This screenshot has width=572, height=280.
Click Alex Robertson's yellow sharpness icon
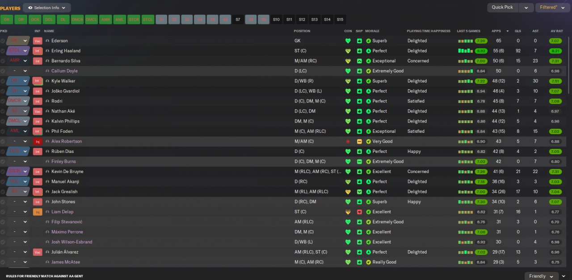(x=359, y=141)
